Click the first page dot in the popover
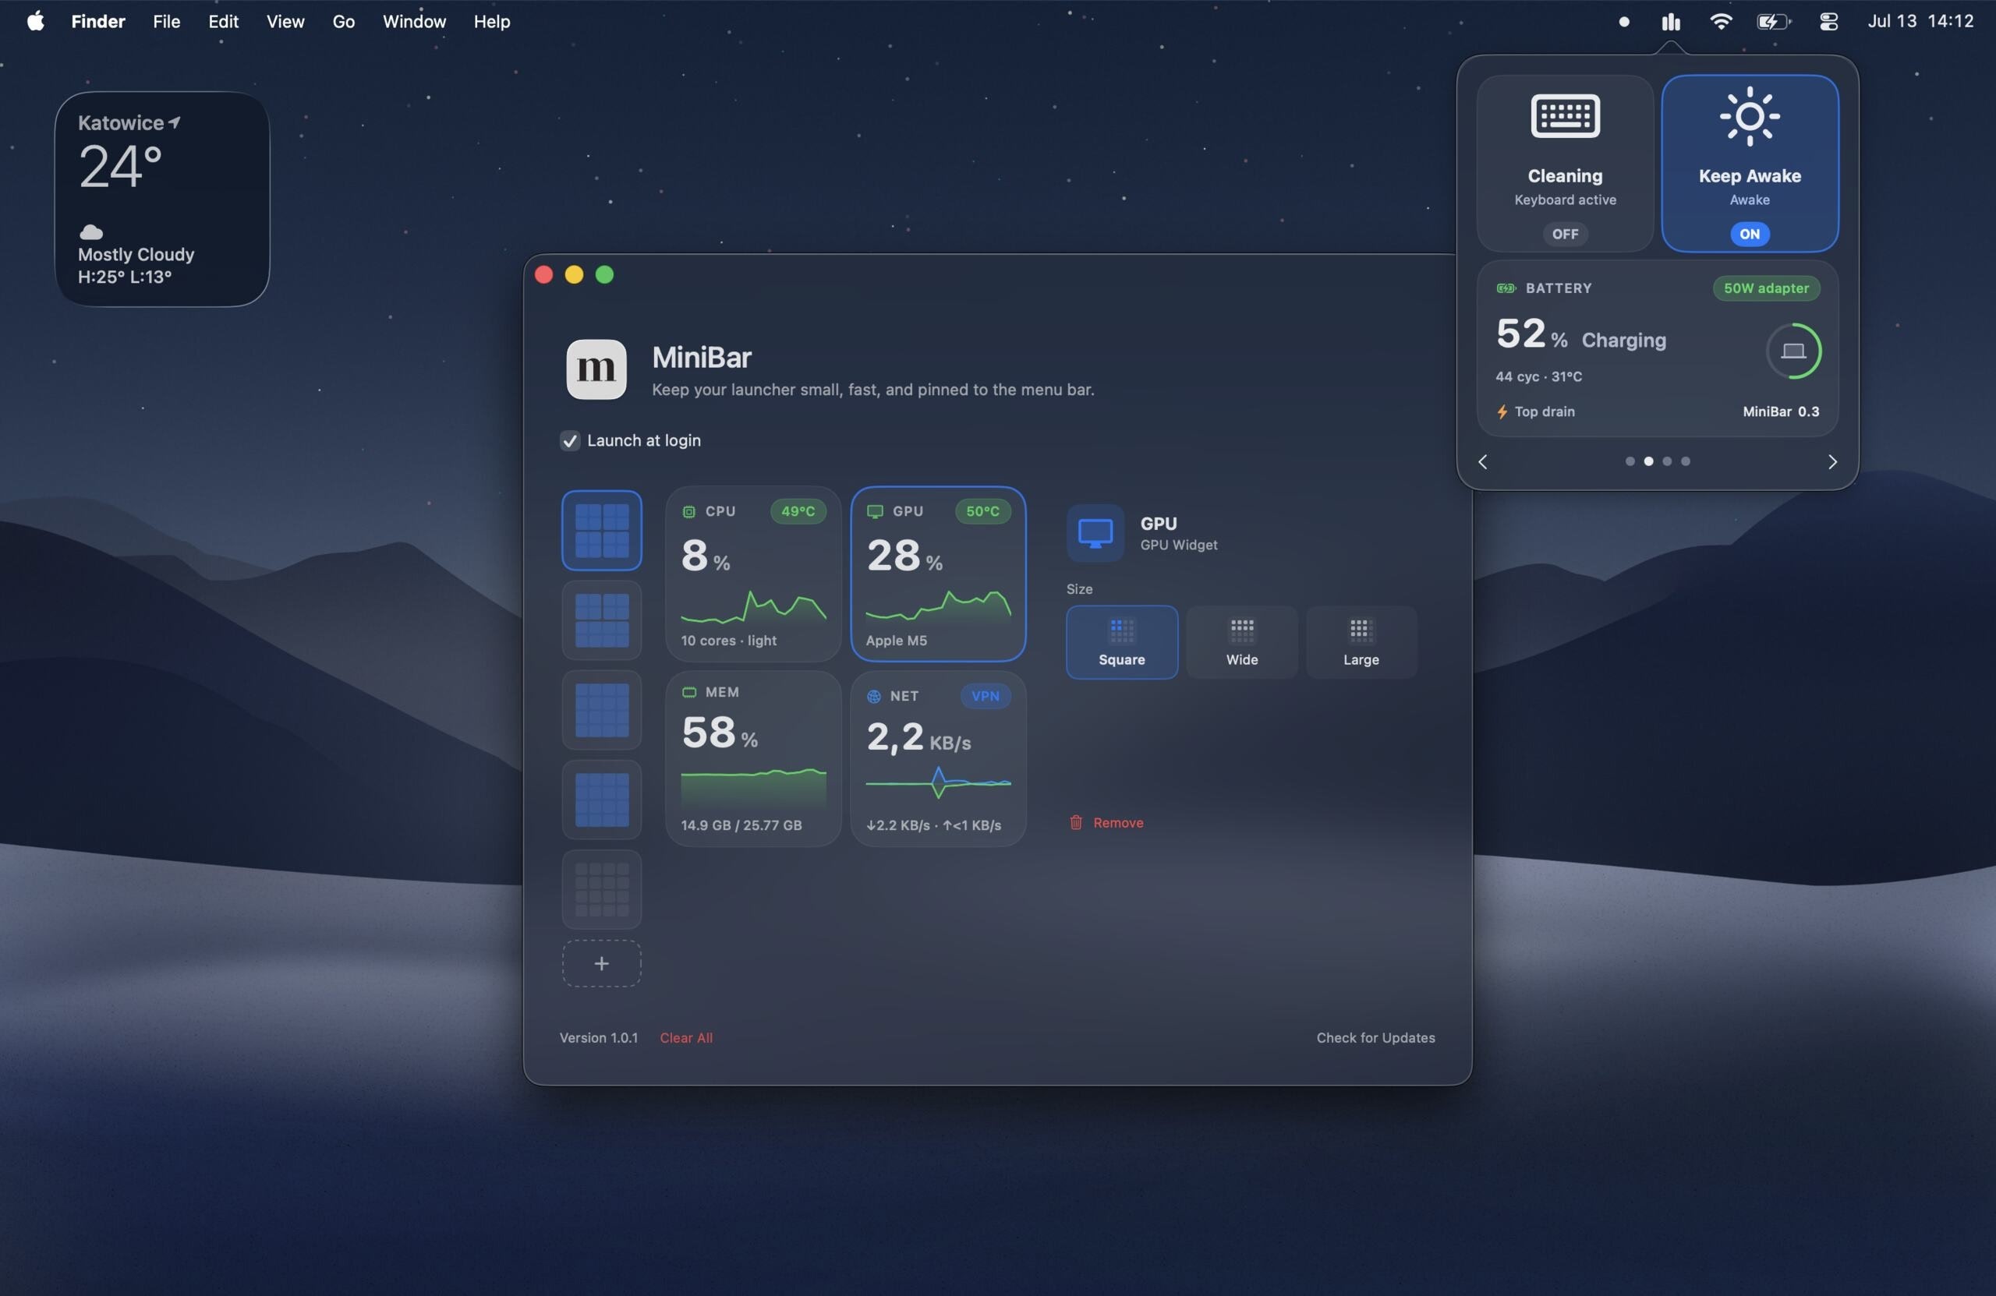Viewport: 1996px width, 1296px height. point(1630,462)
